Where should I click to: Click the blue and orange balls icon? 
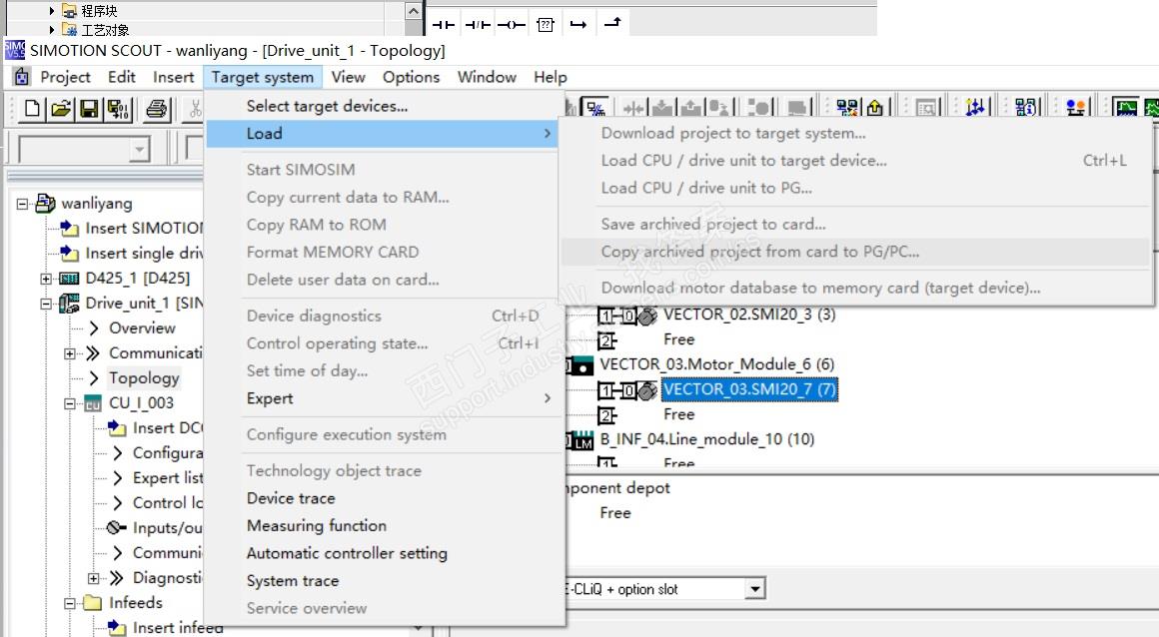pyautogui.click(x=1075, y=108)
